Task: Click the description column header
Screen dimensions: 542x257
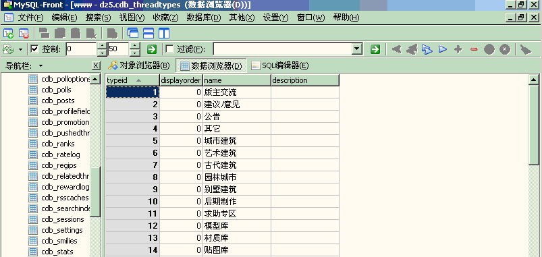Action: pos(305,80)
